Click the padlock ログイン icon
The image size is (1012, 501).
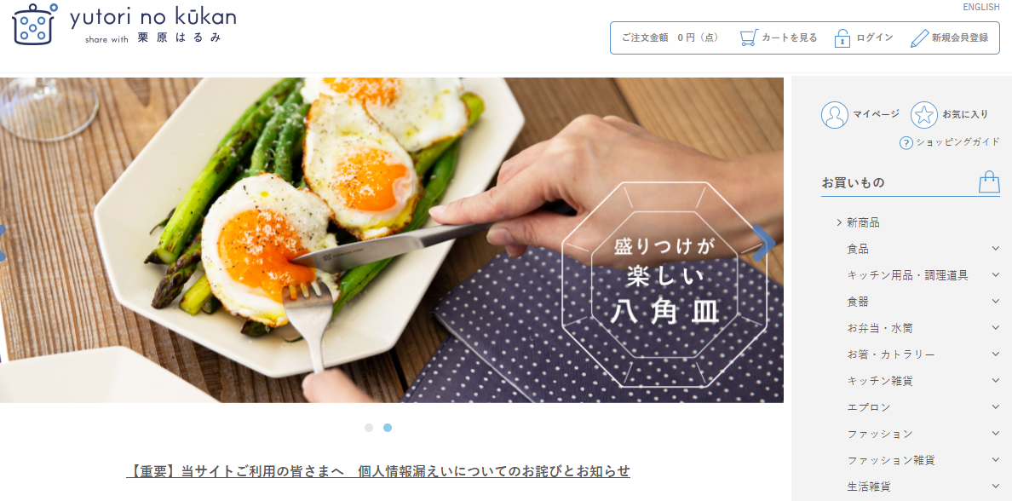[x=842, y=37]
